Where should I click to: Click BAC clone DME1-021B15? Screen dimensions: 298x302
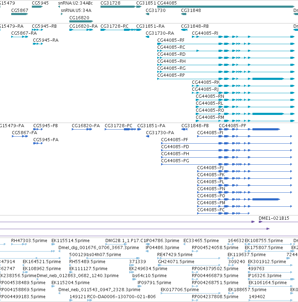coord(278,222)
